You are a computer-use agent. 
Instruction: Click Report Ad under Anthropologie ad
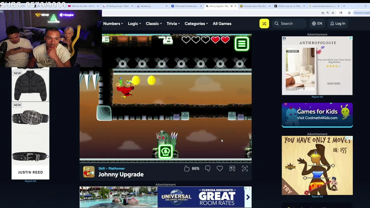[317, 97]
